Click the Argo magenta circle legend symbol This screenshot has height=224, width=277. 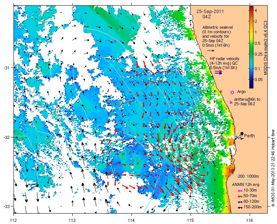[x=232, y=92]
